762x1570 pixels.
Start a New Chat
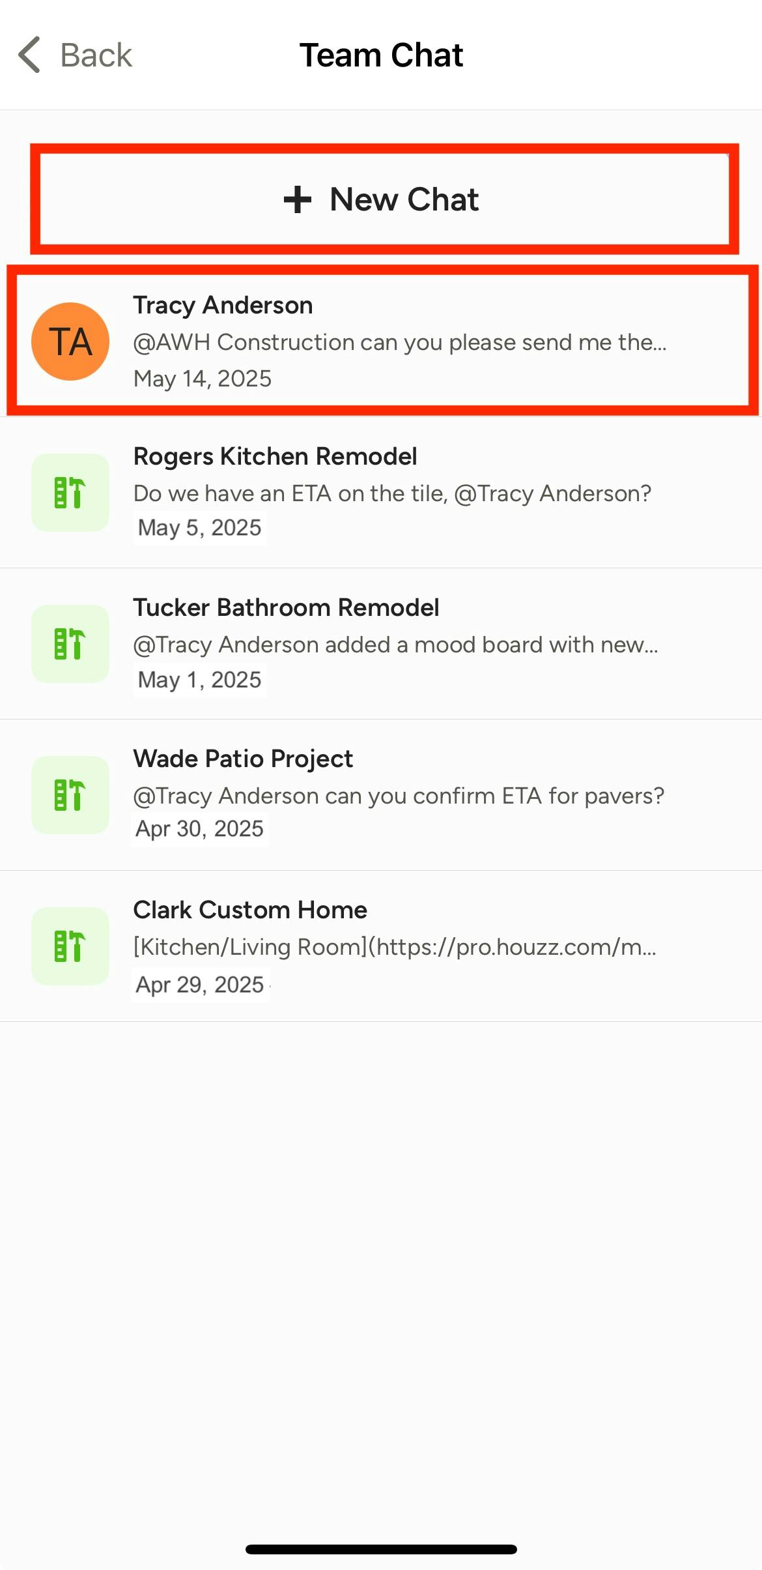(381, 199)
